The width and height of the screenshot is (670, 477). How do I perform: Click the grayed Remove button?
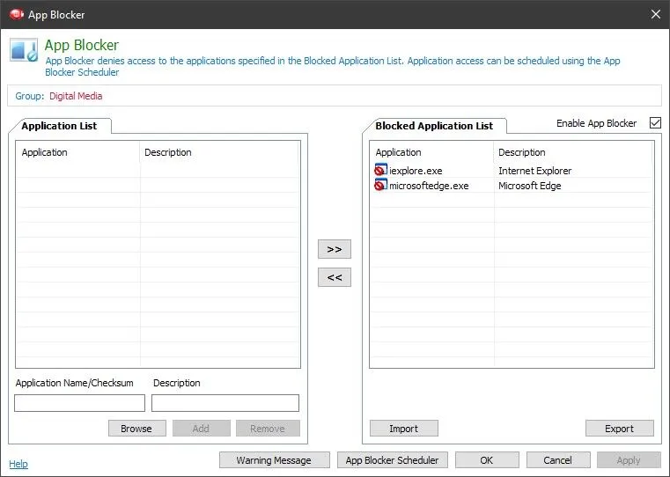tap(268, 429)
